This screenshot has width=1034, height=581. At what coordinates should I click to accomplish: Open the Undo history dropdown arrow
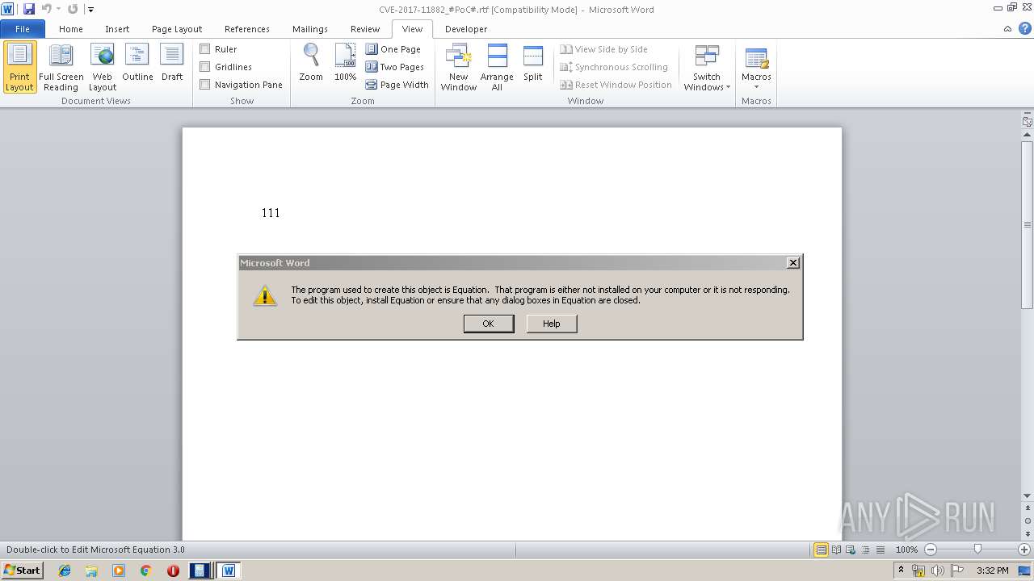58,10
